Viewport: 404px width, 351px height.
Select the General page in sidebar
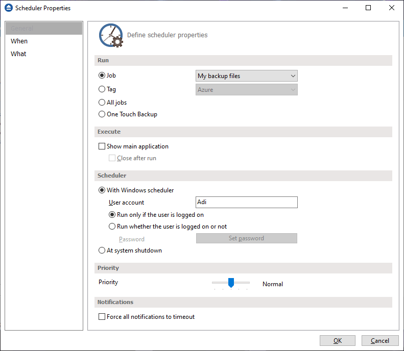44,28
